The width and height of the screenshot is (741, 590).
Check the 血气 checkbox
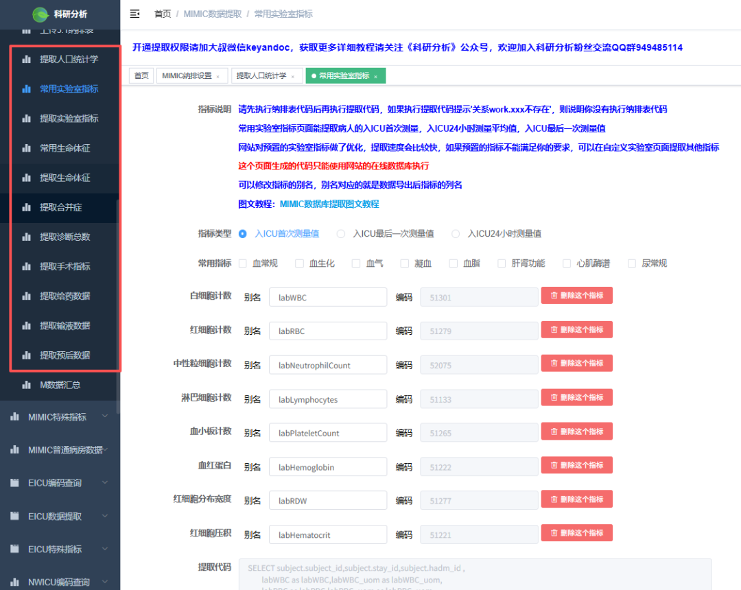tap(356, 263)
